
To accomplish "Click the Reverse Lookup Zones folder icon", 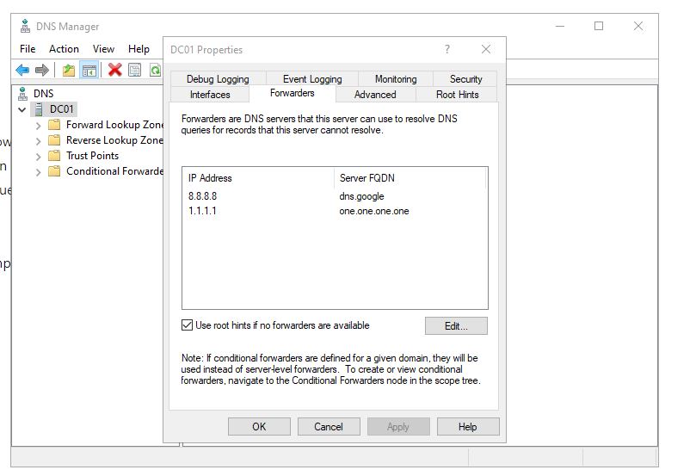I will click(x=54, y=140).
